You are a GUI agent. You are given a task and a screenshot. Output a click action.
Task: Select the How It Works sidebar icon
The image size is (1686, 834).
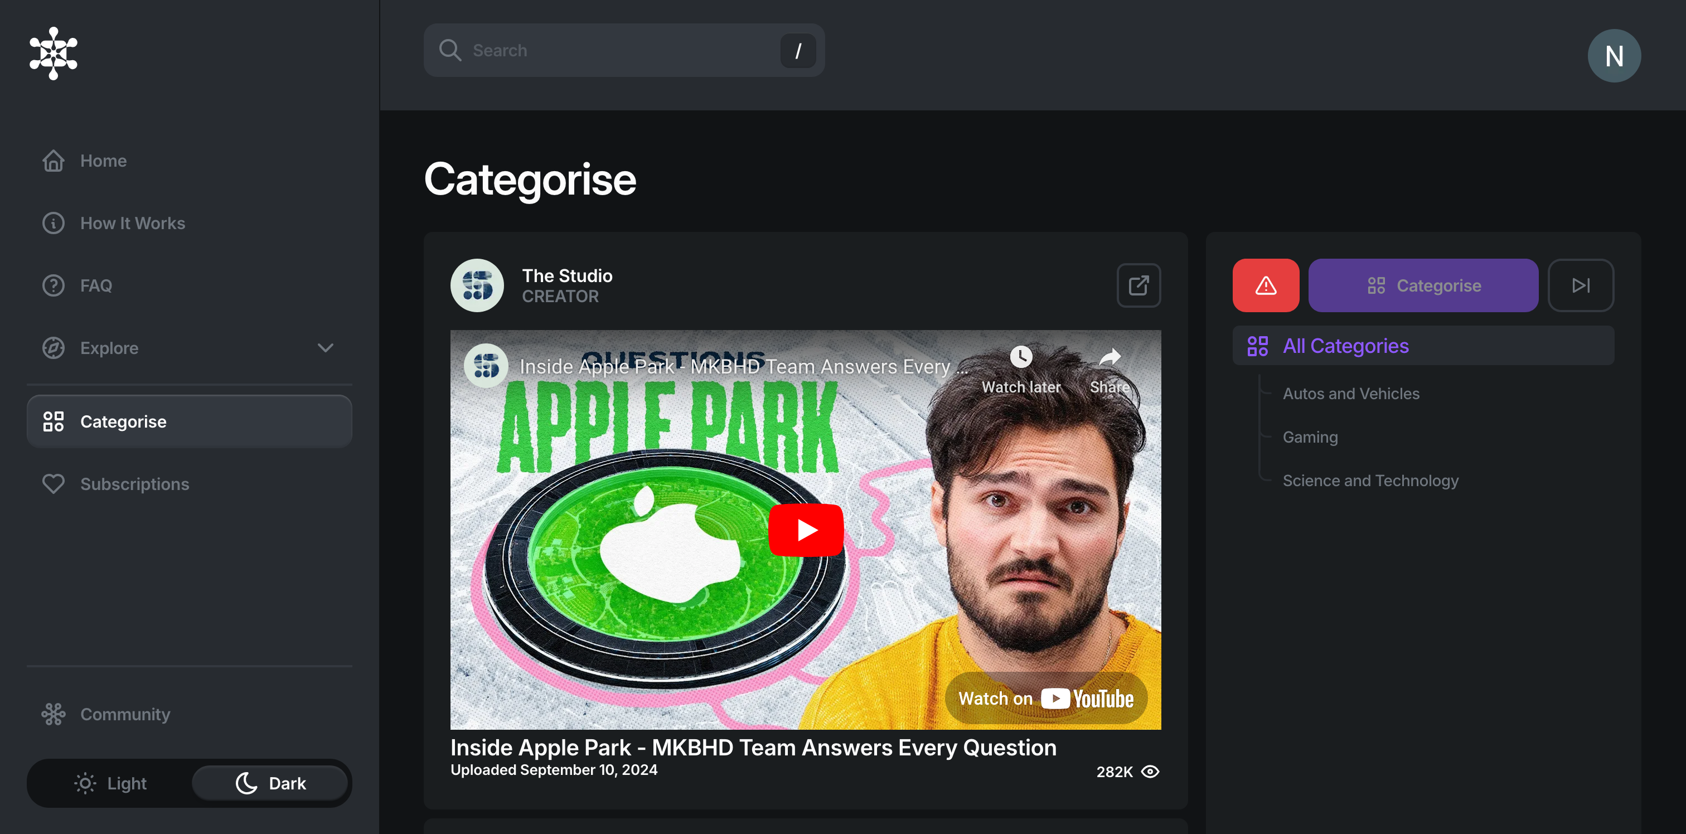point(54,223)
